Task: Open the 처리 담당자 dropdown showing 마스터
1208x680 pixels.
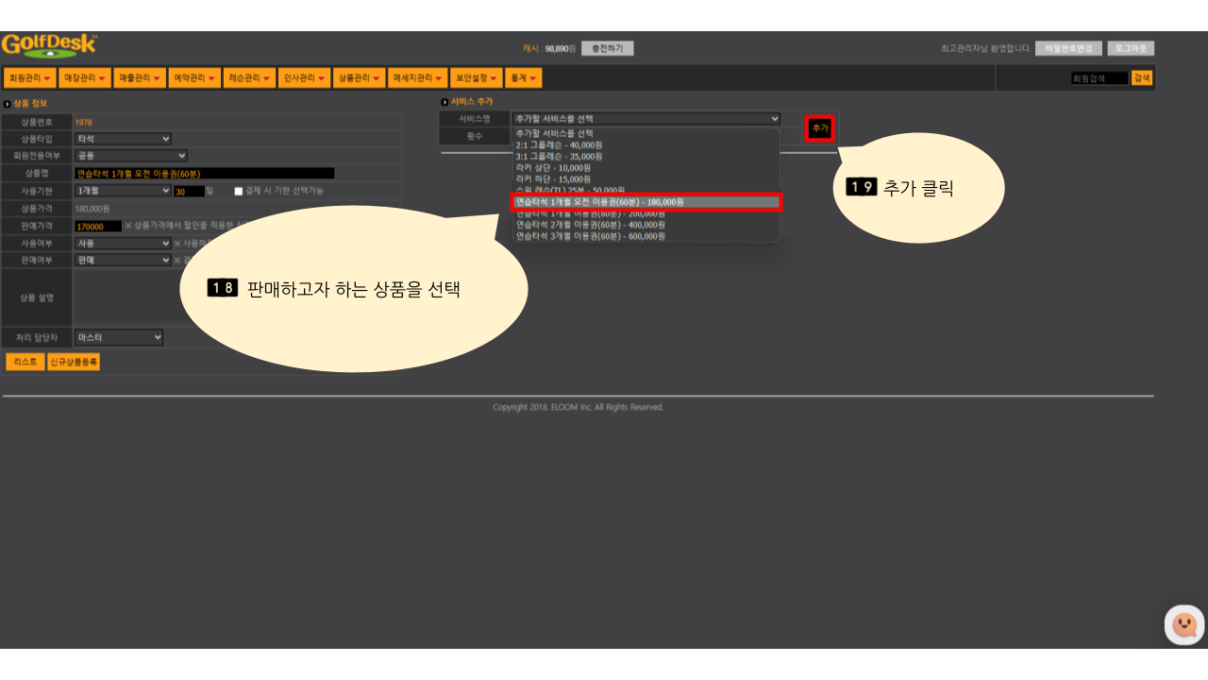Action: pyautogui.click(x=119, y=337)
